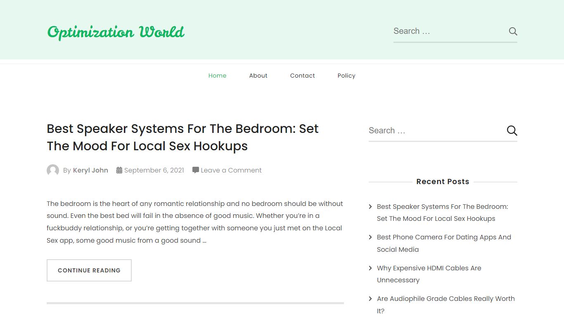Visit author Keryl John's page
Screen dimensions: 564x317
[x=90, y=170]
